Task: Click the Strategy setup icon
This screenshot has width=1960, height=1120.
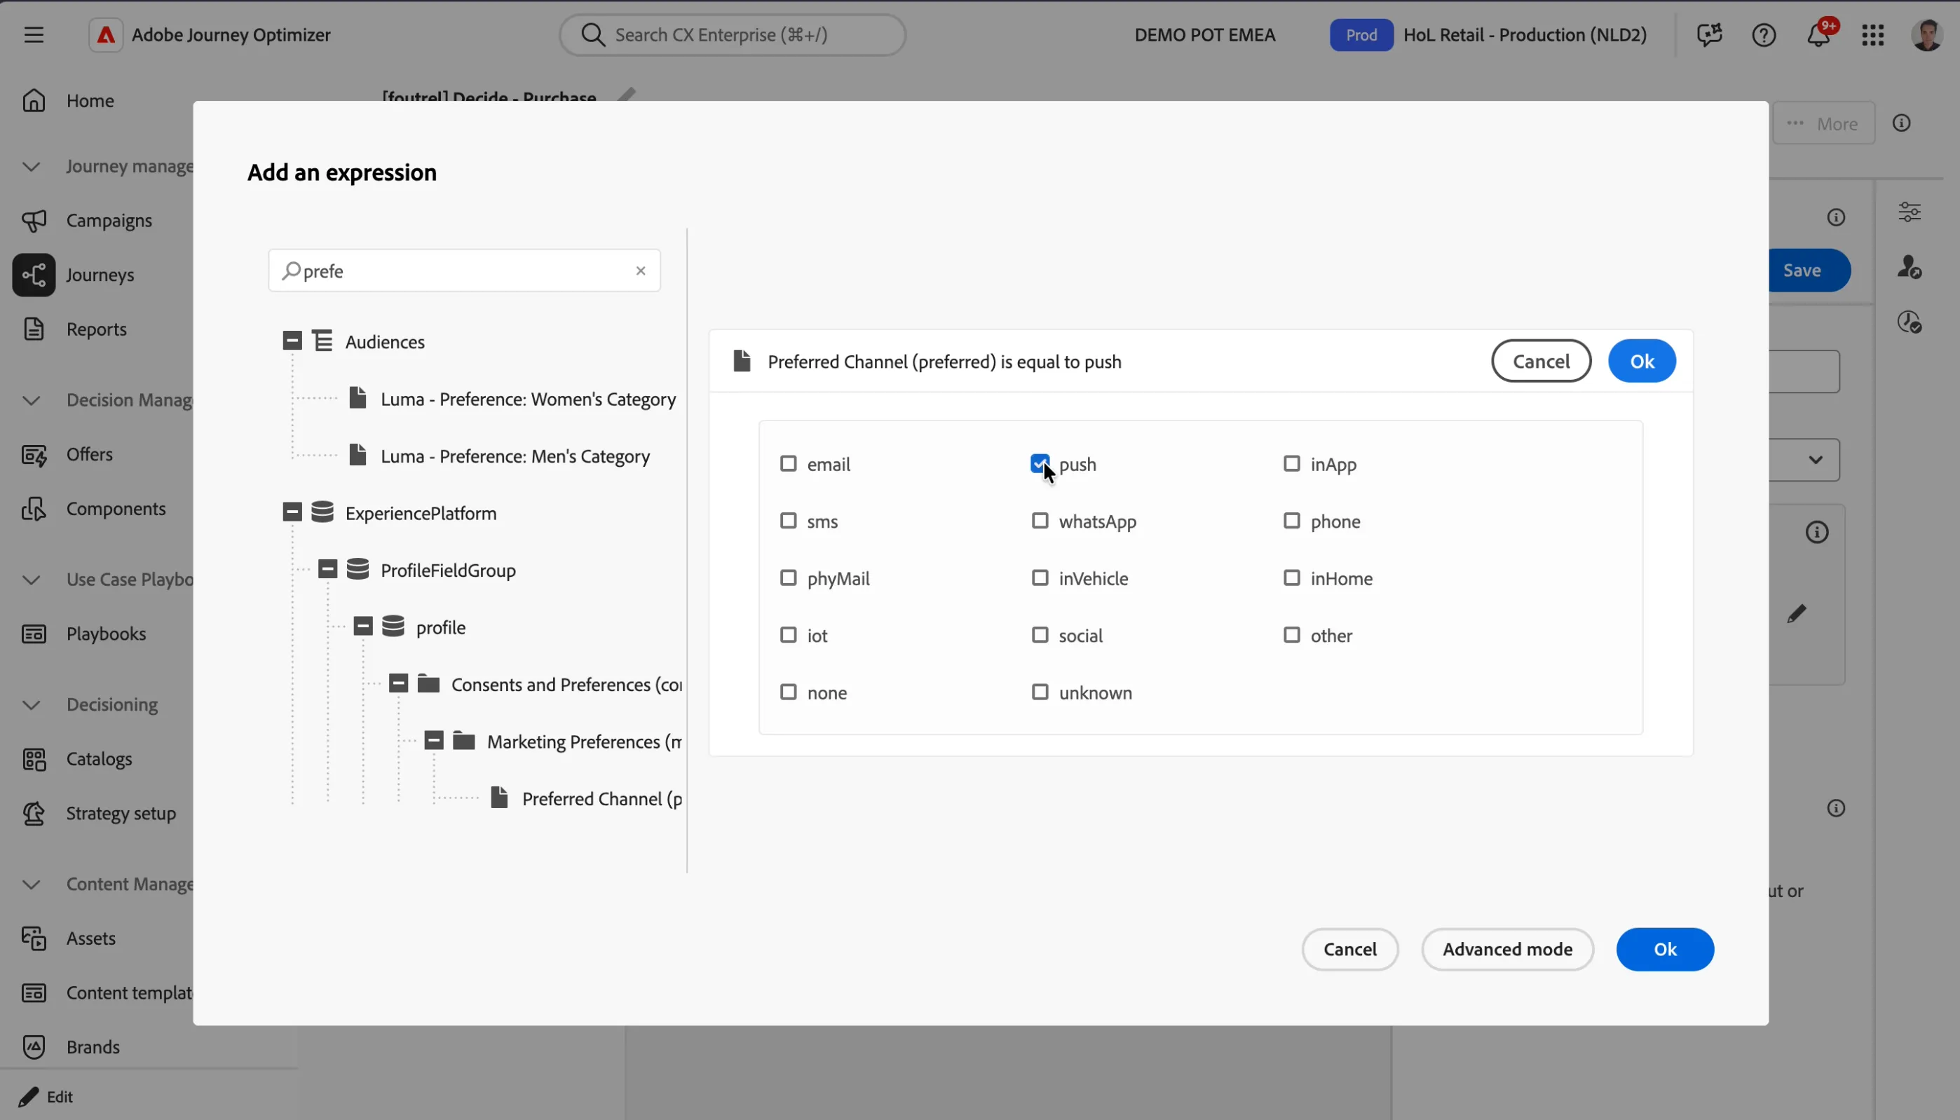Action: click(x=34, y=813)
